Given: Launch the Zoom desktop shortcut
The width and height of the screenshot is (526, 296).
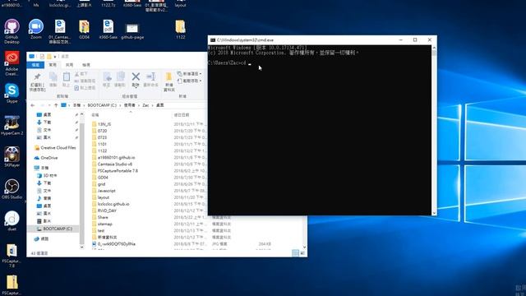Looking at the screenshot, I should tap(36, 30).
